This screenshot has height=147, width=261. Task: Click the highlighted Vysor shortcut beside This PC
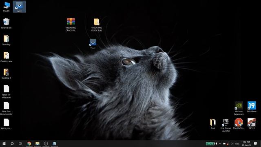19,7
